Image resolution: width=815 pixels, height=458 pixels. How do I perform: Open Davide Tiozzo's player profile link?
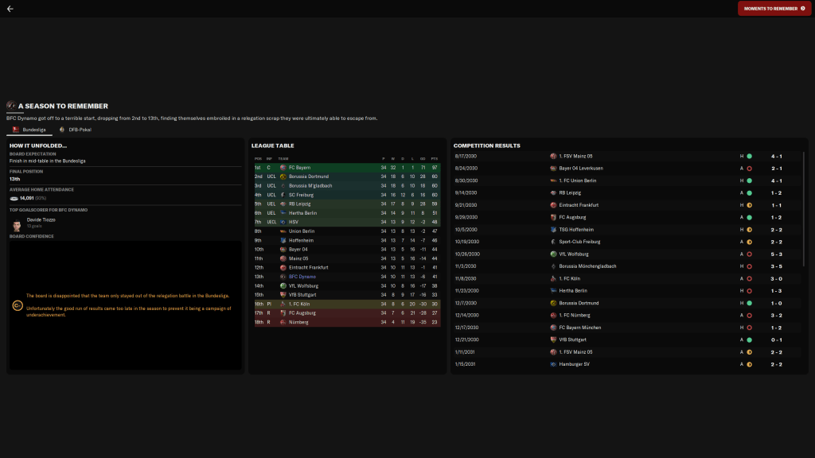(x=41, y=219)
